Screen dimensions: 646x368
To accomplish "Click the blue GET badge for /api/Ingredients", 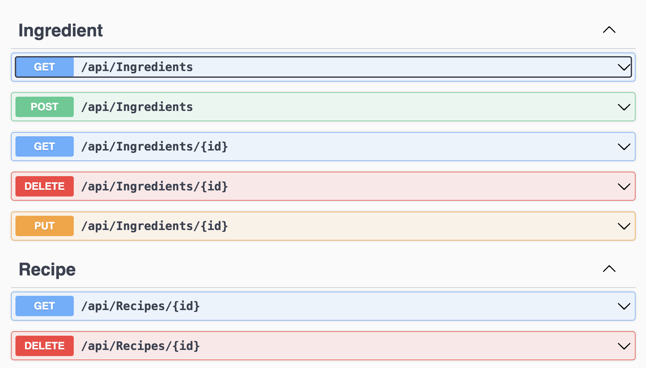I will (x=44, y=67).
